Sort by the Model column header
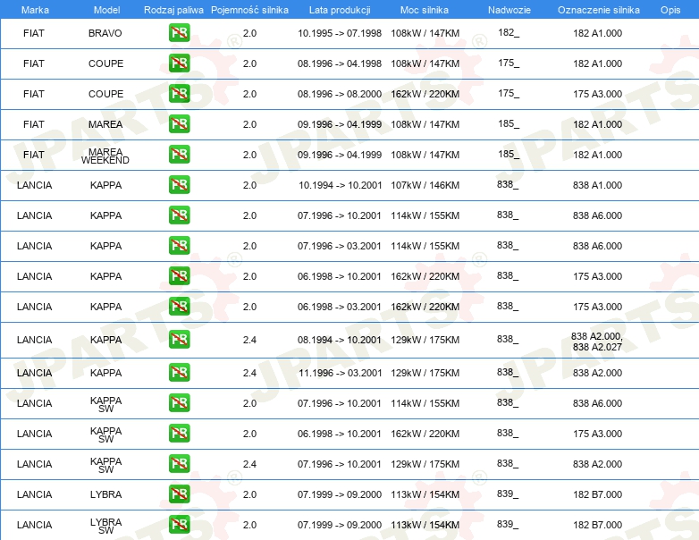699x540 pixels. pos(106,10)
